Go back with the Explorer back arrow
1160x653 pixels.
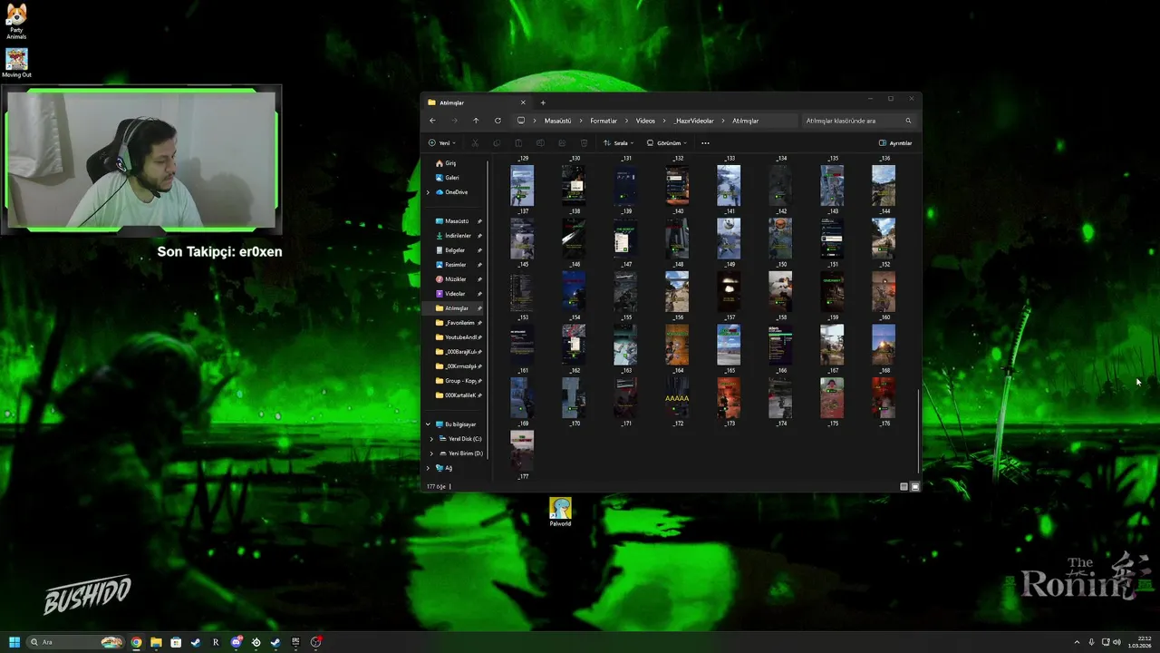[432, 121]
